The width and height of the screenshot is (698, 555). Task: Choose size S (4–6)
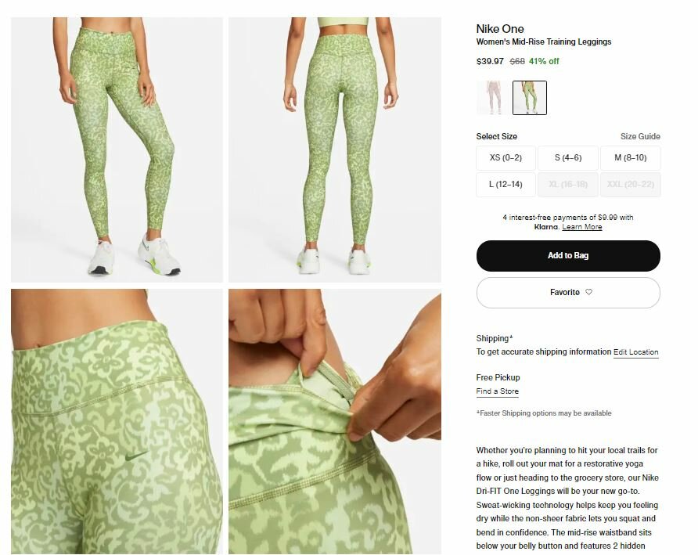coord(568,157)
